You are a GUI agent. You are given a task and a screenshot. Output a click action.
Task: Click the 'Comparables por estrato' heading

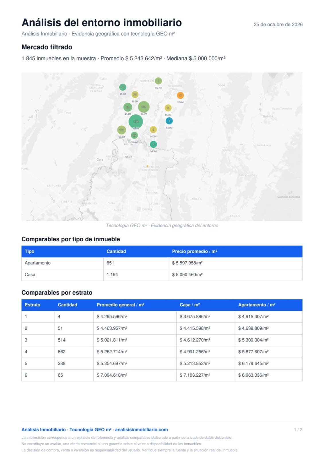click(x=57, y=293)
